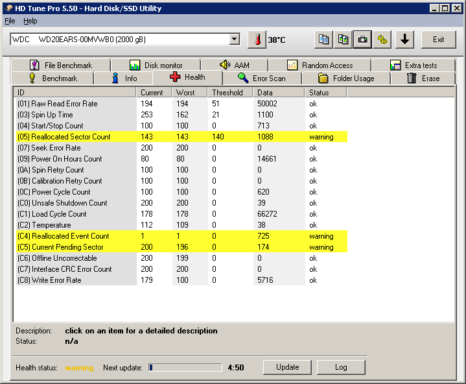Switch to the Info tab
466x384 pixels.
point(124,78)
